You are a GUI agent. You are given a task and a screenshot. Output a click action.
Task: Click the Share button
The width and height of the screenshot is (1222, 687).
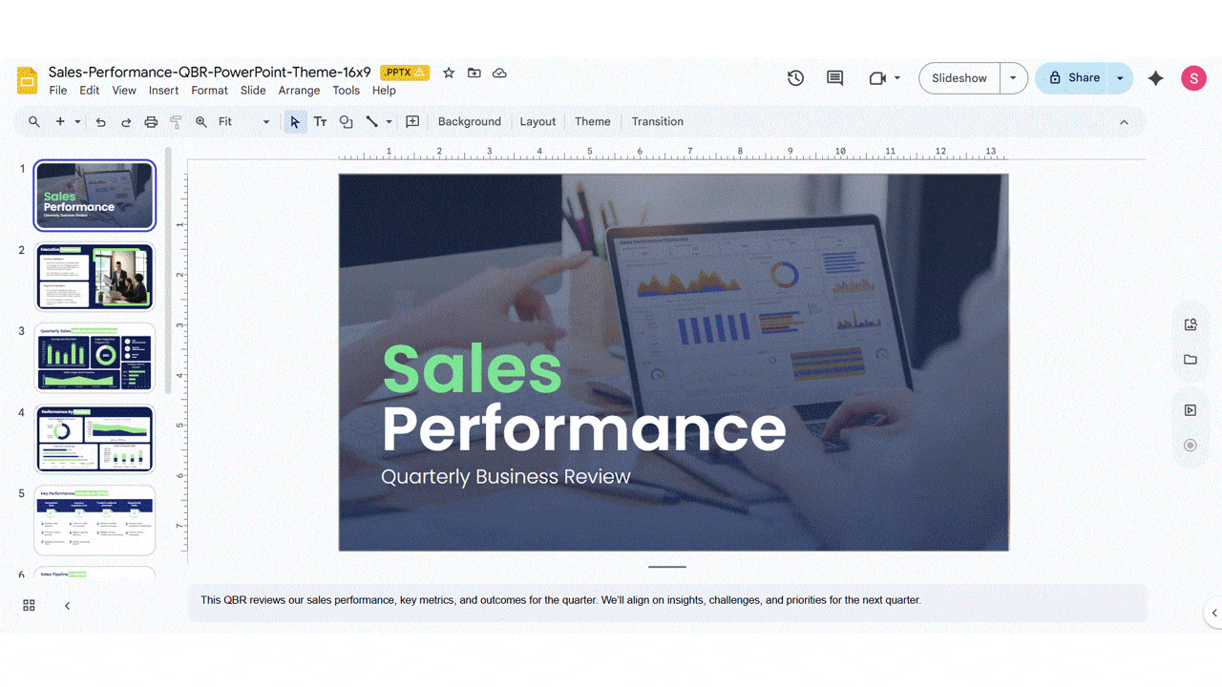pyautogui.click(x=1073, y=77)
